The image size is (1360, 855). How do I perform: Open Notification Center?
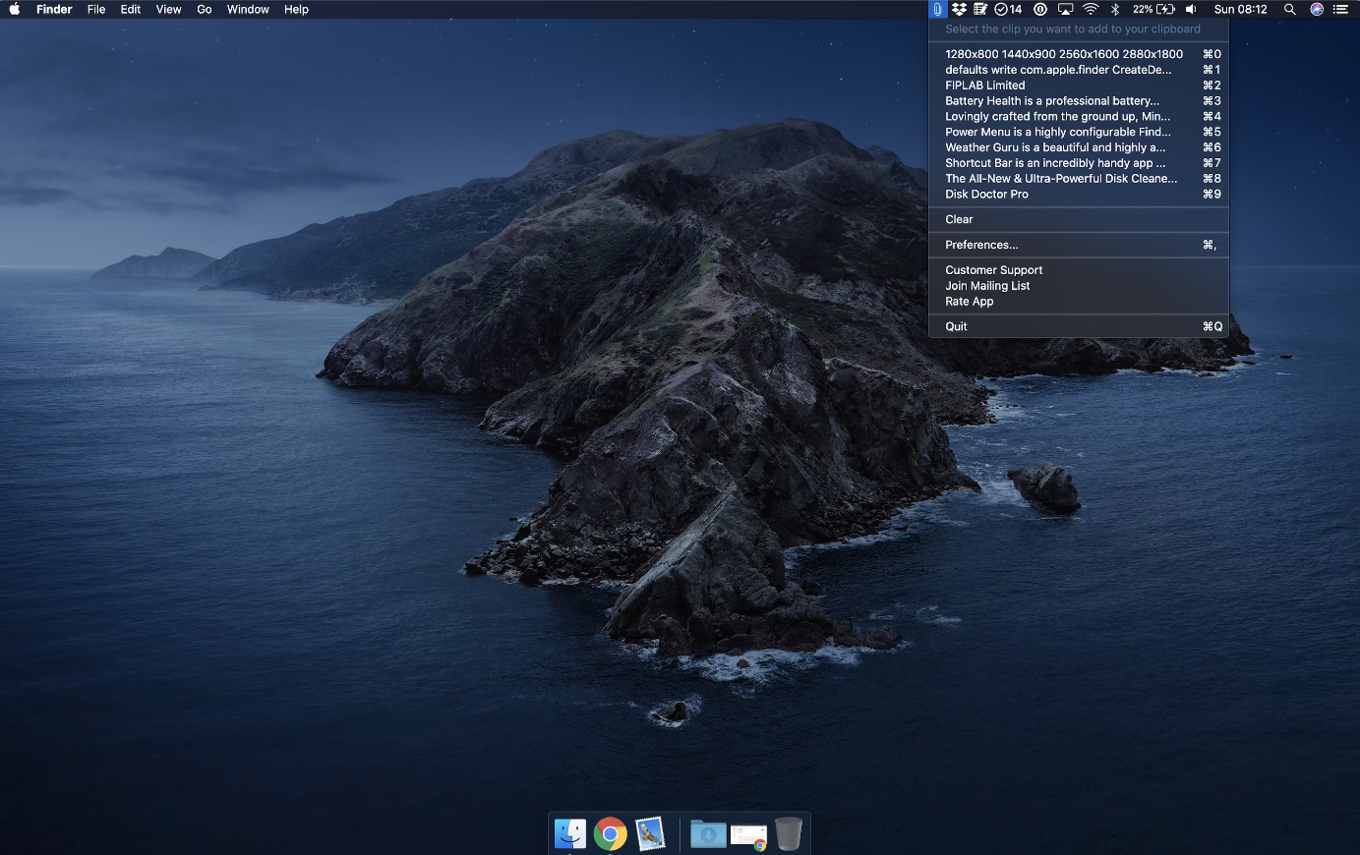point(1340,9)
